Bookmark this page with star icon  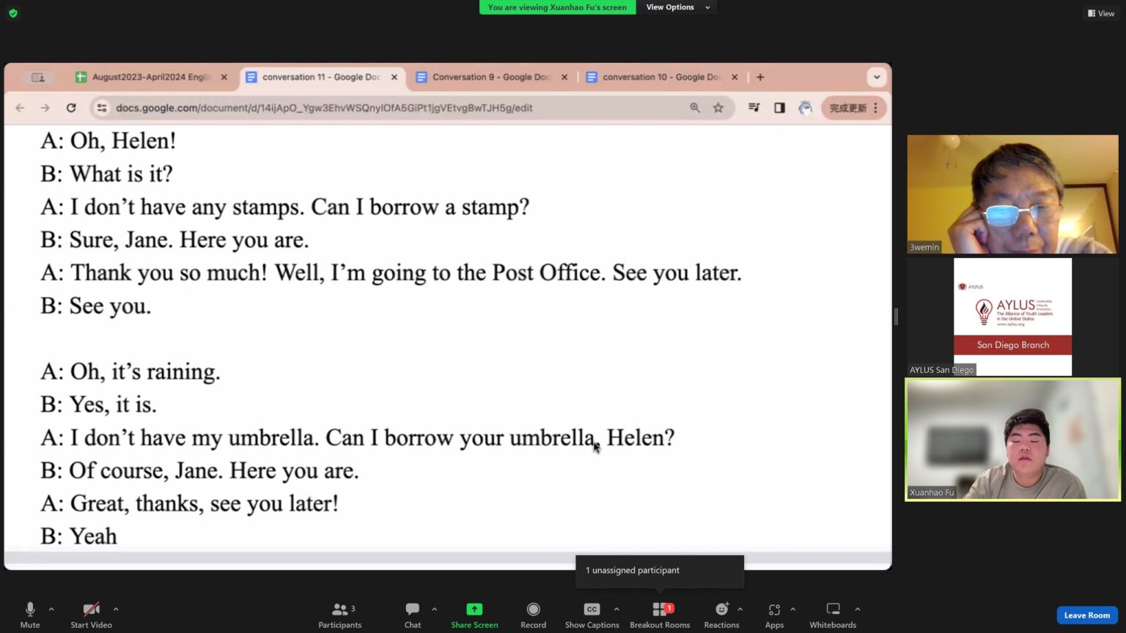click(718, 108)
